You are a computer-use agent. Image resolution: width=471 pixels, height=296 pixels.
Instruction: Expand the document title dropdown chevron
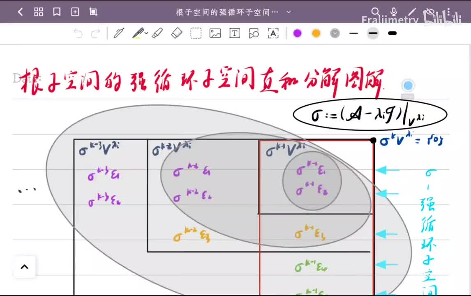289,12
